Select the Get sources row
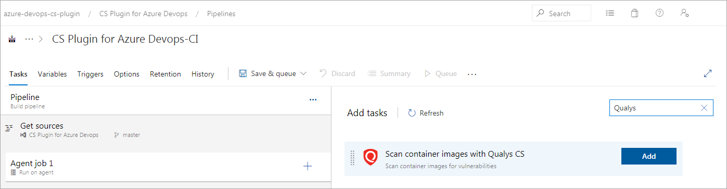 (x=165, y=130)
